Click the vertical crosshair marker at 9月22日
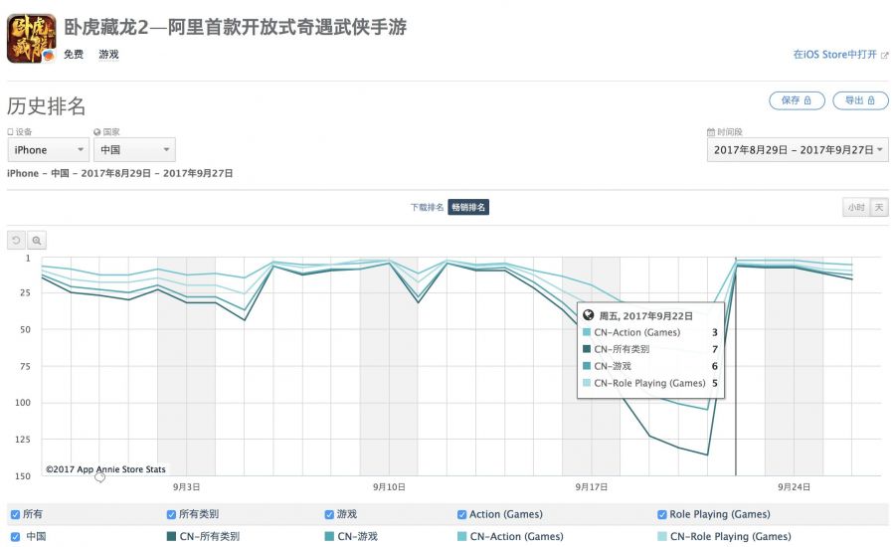 pyautogui.click(x=736, y=366)
